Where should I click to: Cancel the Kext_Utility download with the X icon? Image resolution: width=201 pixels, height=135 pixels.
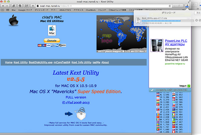click(197, 20)
